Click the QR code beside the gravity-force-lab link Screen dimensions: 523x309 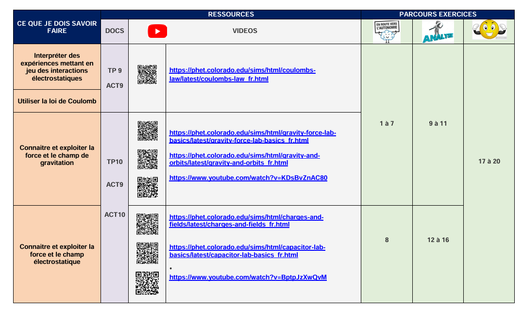147,131
